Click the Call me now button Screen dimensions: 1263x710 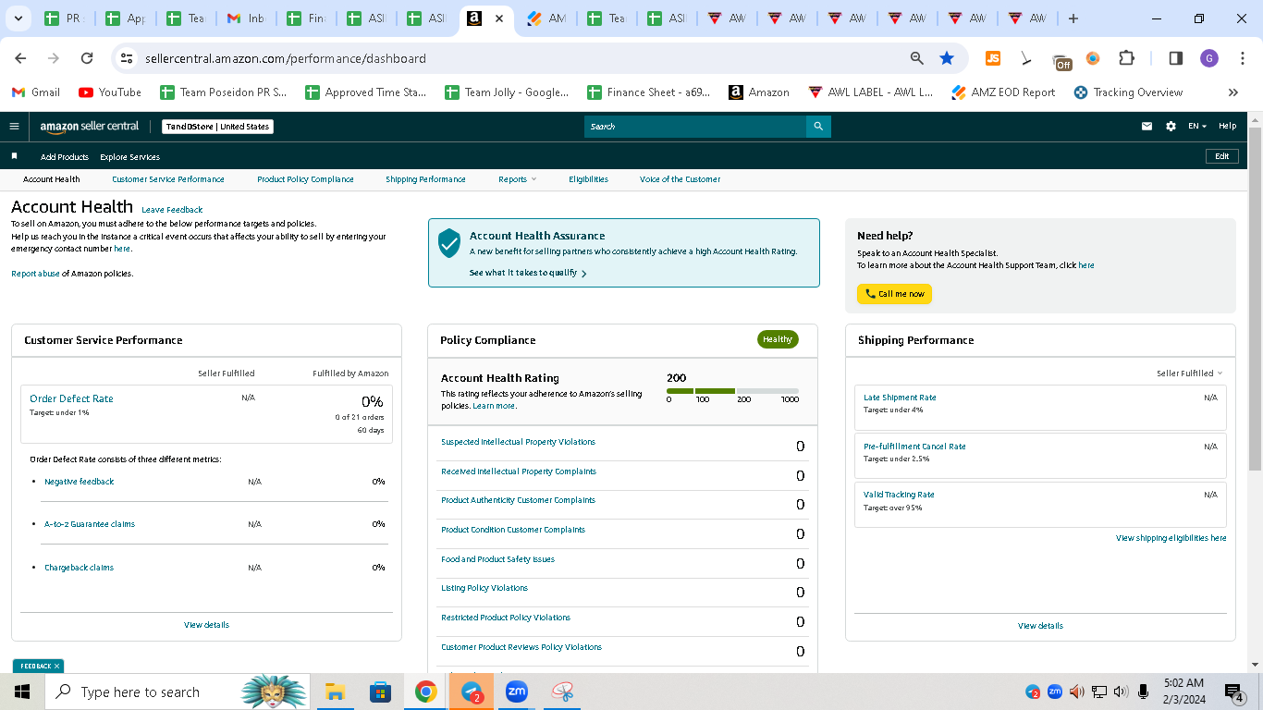894,294
